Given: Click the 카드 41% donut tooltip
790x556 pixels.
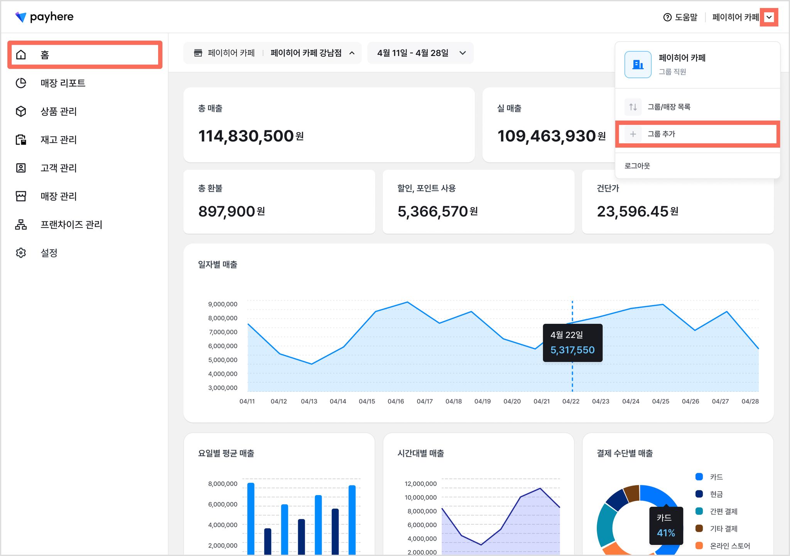Looking at the screenshot, I should point(666,526).
